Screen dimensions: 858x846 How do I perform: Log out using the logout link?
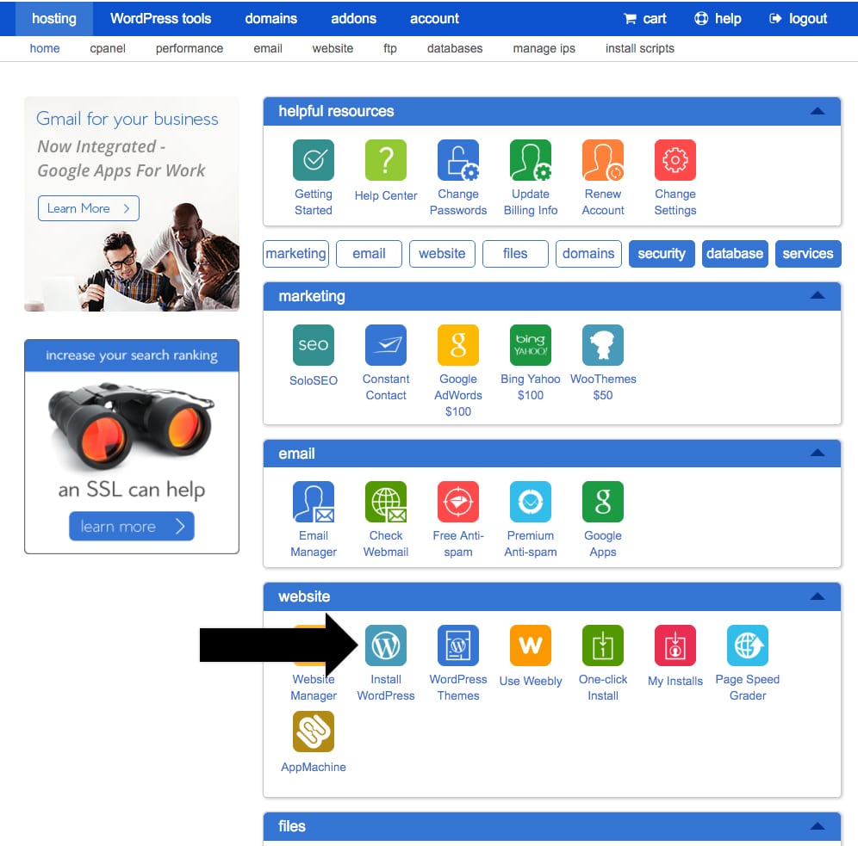pyautogui.click(x=798, y=19)
